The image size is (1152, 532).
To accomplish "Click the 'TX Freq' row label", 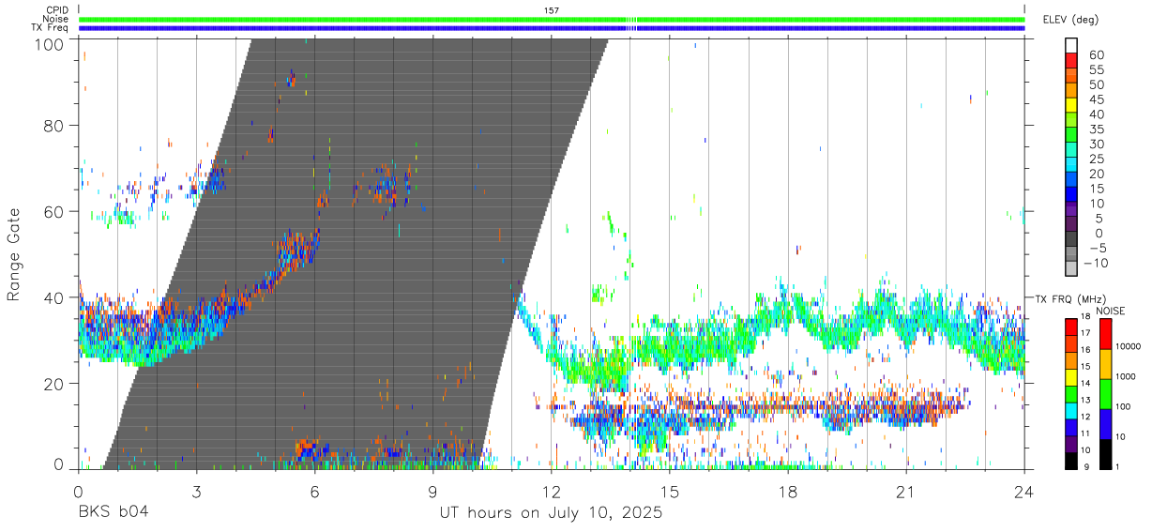I will tap(51, 28).
